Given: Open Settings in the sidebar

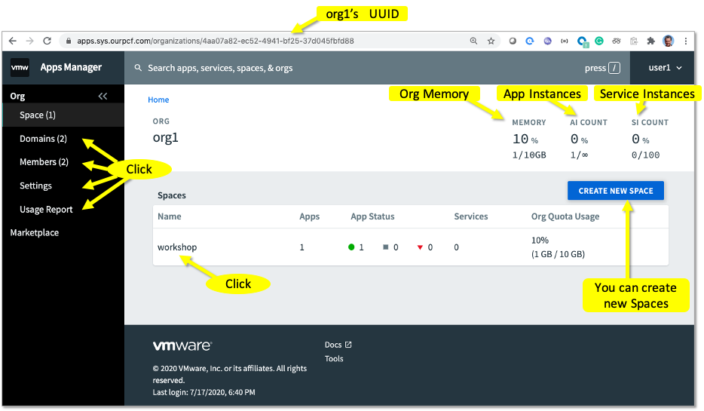Looking at the screenshot, I should click(x=35, y=186).
